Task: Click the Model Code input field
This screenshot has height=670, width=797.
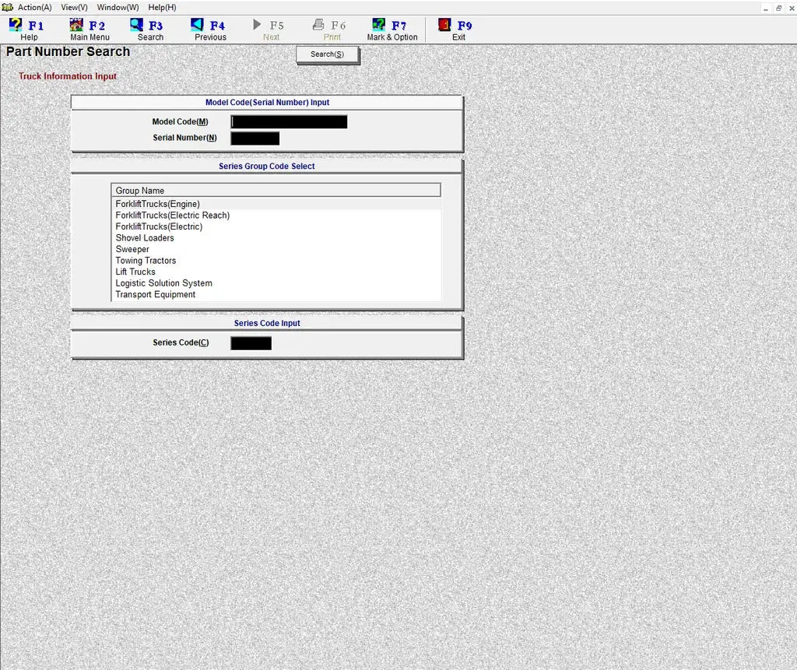Action: tap(289, 122)
